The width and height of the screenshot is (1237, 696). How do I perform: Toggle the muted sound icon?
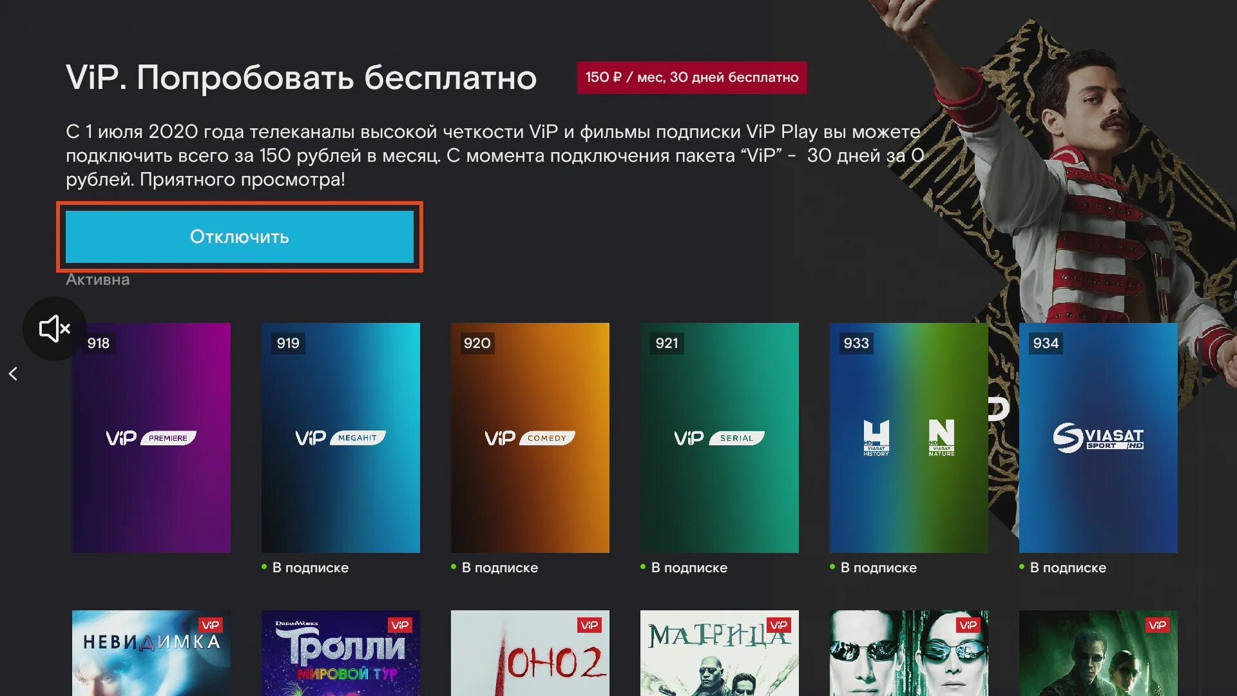[55, 329]
